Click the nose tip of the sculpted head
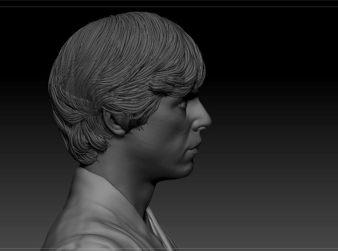The image size is (338, 251). (x=208, y=122)
